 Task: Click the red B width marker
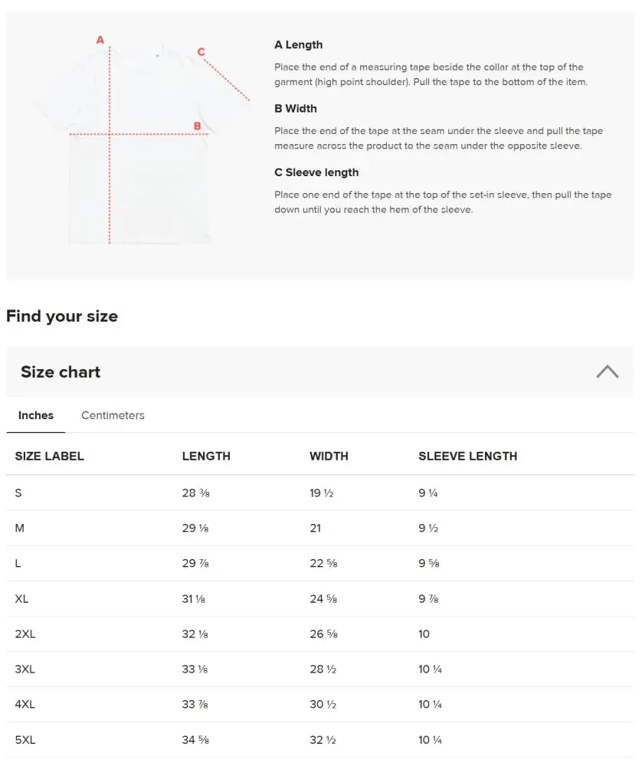click(x=198, y=126)
